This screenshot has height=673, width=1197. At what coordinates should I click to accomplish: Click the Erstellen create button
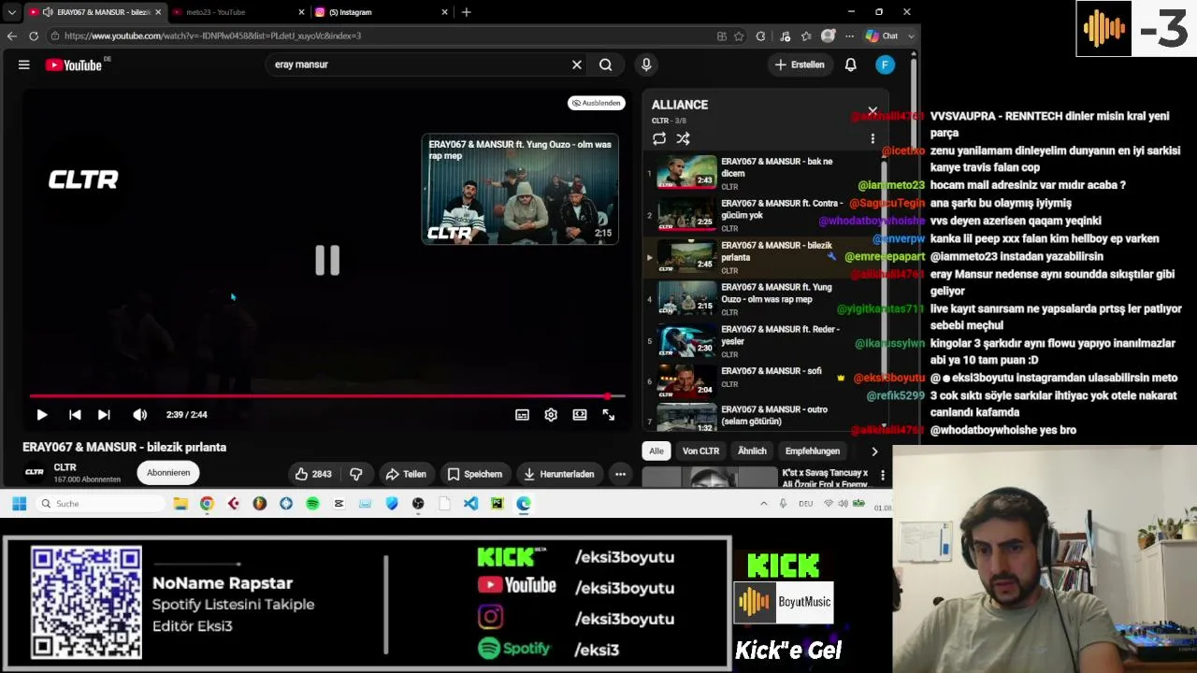(800, 64)
